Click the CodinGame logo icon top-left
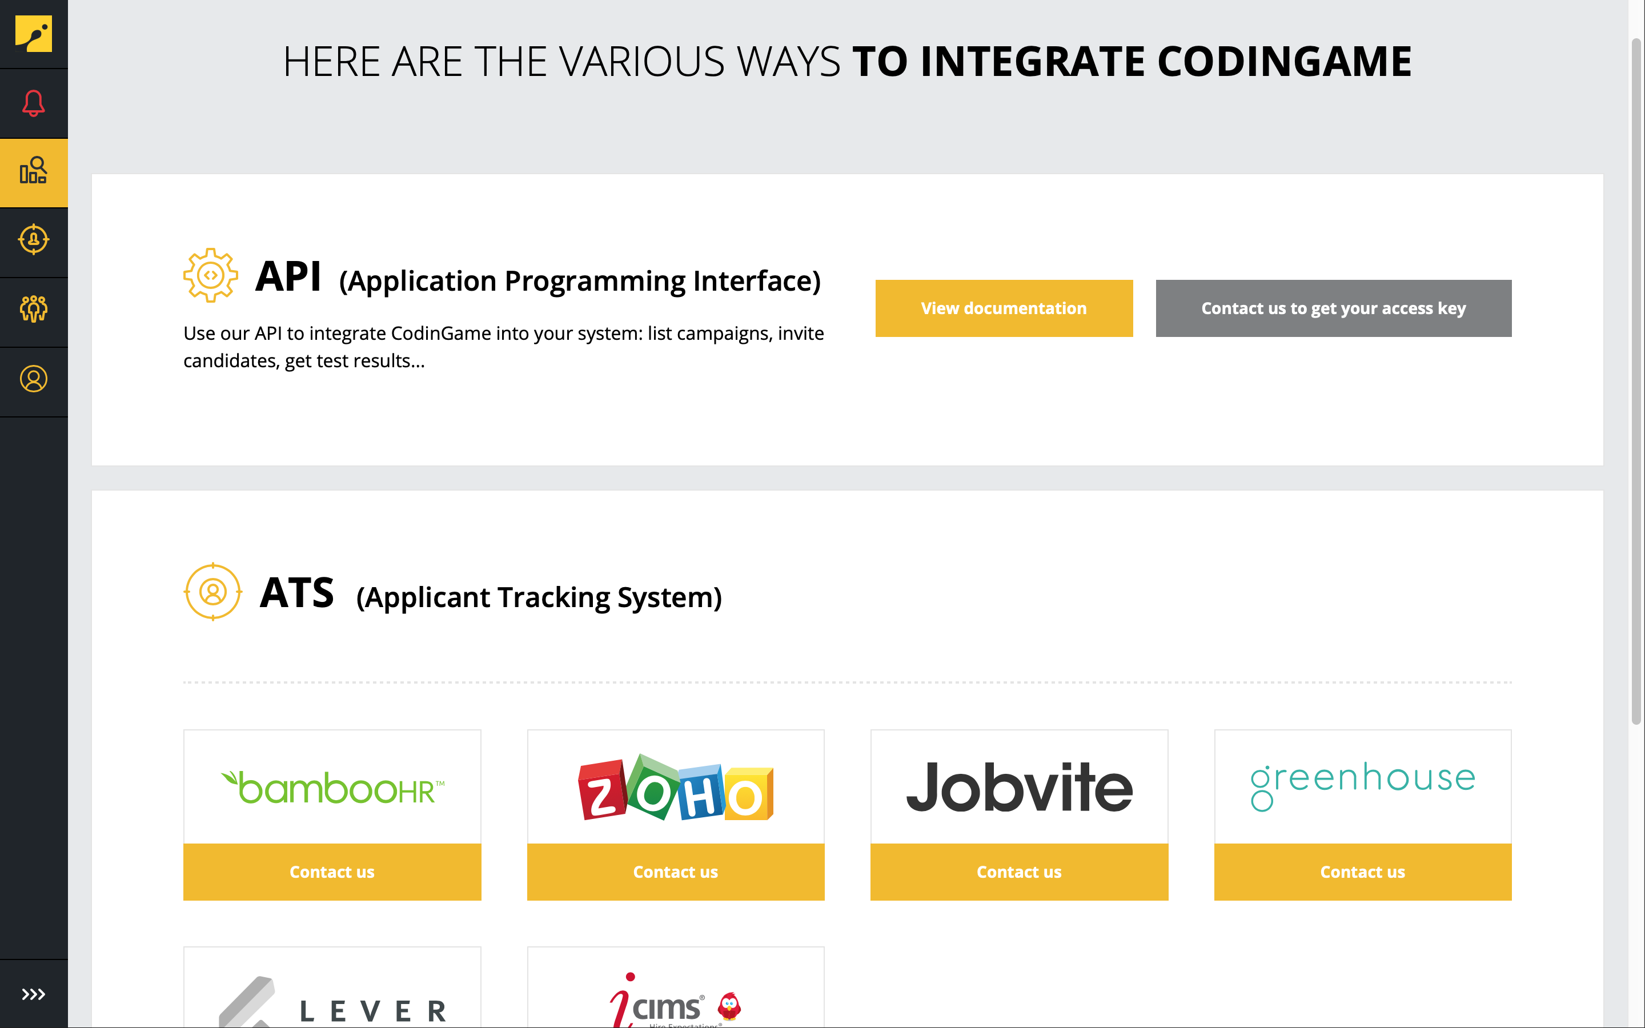Image resolution: width=1645 pixels, height=1028 pixels. tap(33, 33)
